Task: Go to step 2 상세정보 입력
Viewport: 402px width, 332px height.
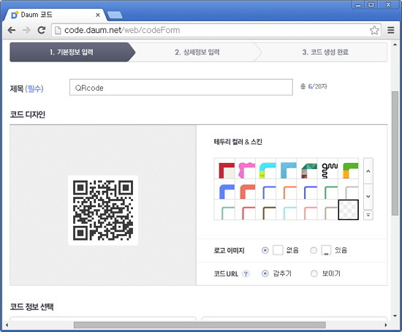Action: click(197, 52)
